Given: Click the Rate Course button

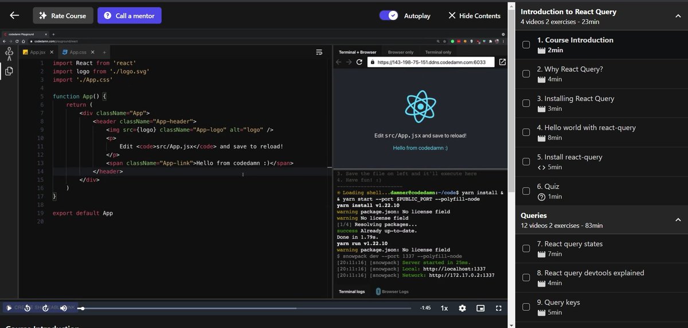Looking at the screenshot, I should tap(62, 16).
